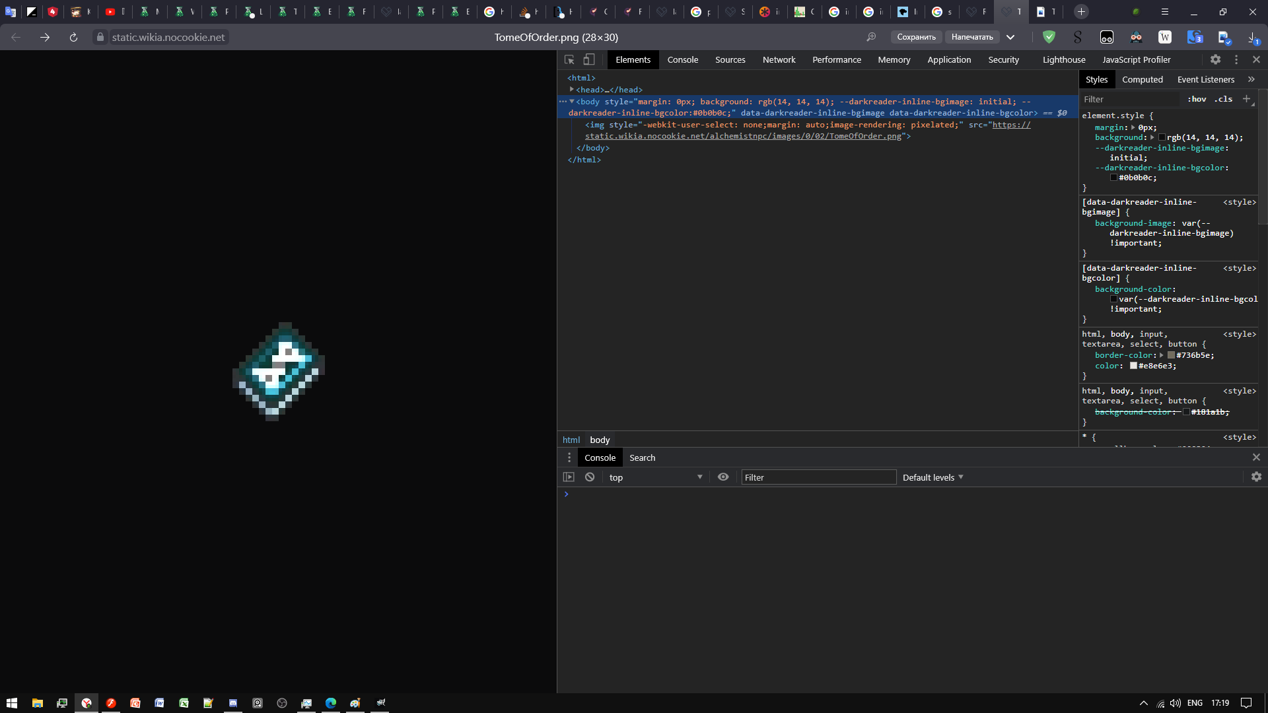The image size is (1268, 713).
Task: Show console sidebar icon
Action: [569, 477]
